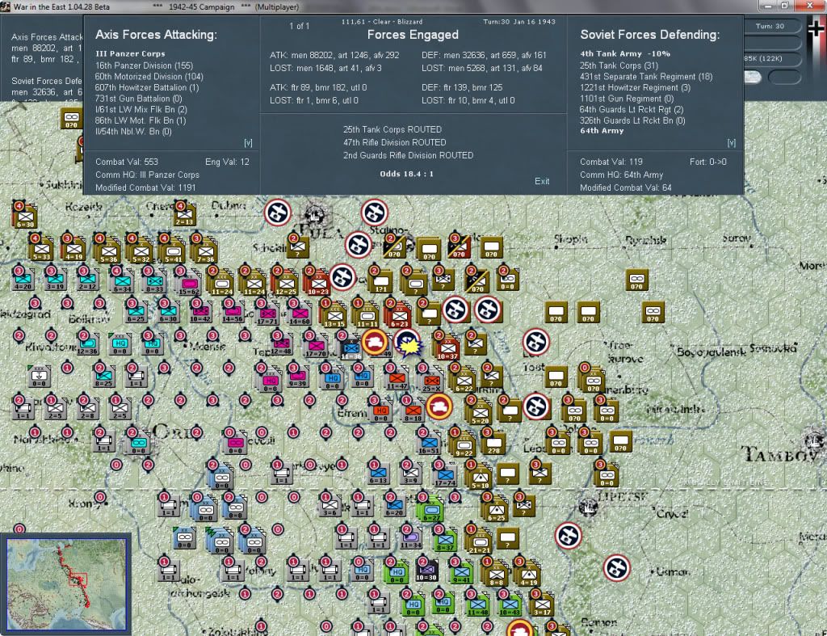The width and height of the screenshot is (827, 636).
Task: Select the magenta counter labeled 17=71
Action: (267, 314)
